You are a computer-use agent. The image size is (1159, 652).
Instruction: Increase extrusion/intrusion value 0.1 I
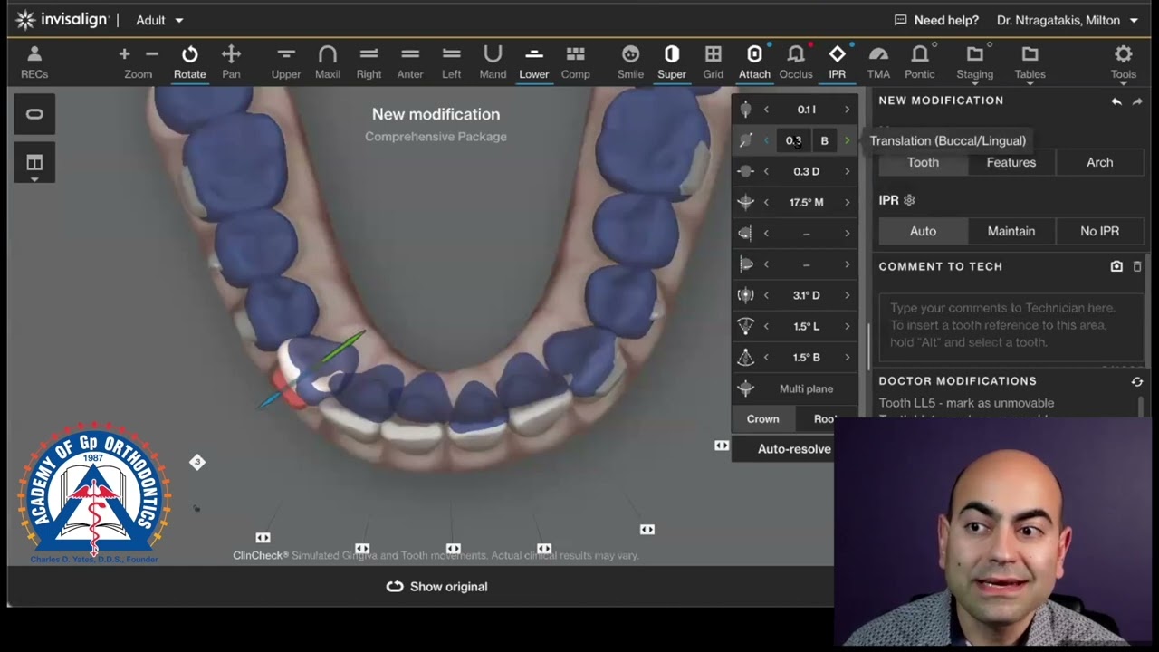pos(847,110)
